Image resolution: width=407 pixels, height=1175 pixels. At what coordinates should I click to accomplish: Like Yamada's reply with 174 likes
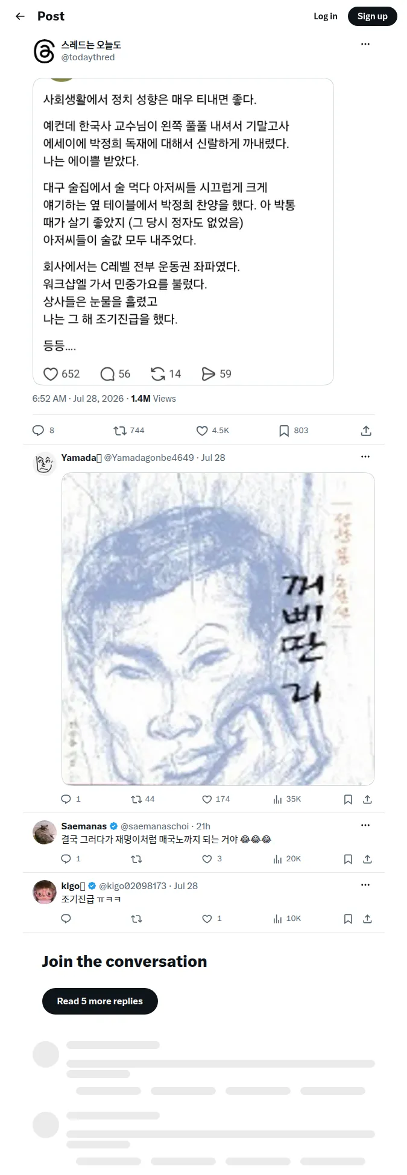click(207, 799)
